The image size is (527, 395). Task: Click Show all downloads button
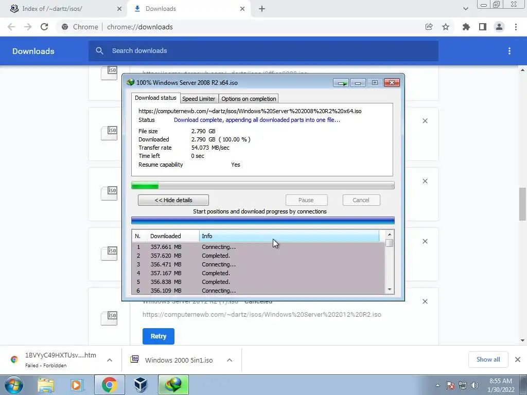pyautogui.click(x=488, y=360)
